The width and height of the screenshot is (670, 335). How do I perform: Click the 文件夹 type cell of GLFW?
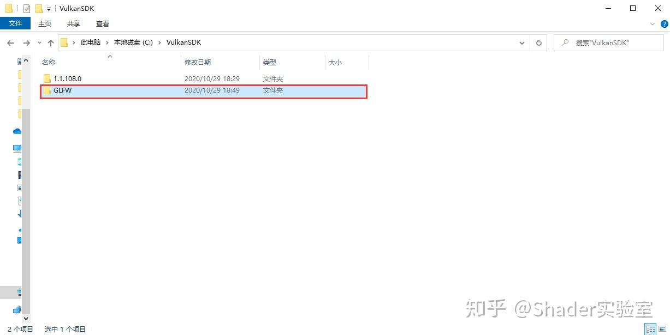273,90
